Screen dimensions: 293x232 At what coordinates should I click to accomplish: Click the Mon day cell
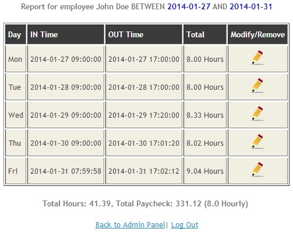[x=16, y=59]
